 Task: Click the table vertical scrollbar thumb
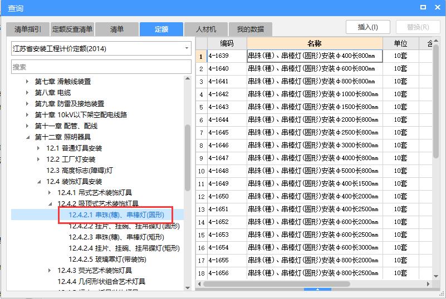click(x=436, y=101)
